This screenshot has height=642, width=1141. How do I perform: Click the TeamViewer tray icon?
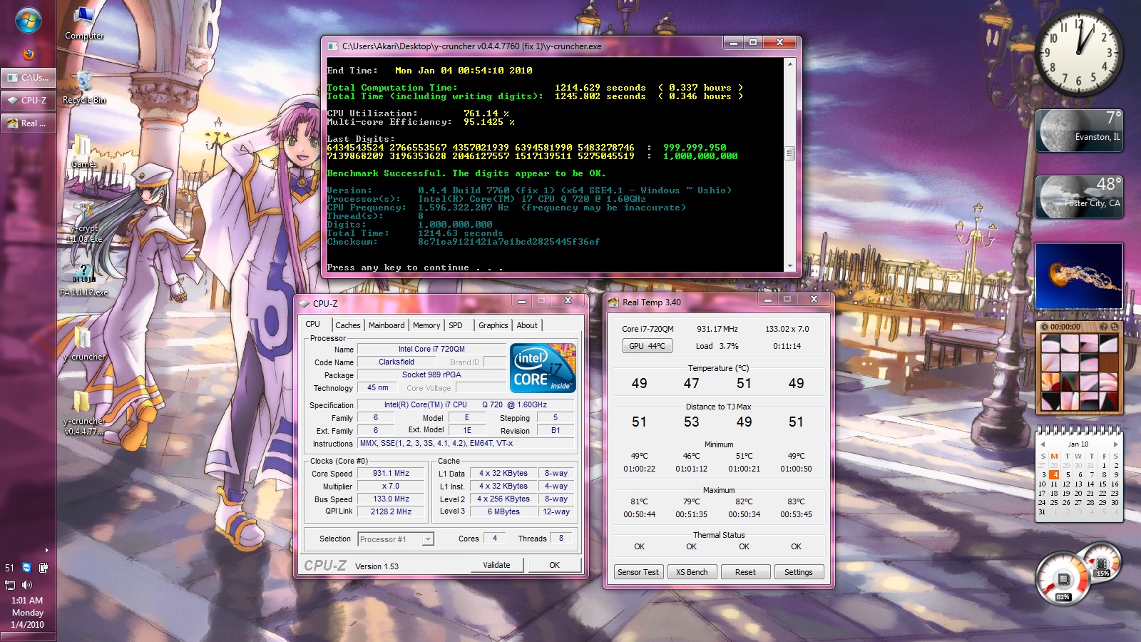26,568
